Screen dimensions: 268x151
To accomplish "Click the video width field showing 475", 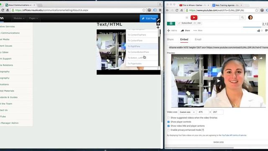I will [203, 112].
